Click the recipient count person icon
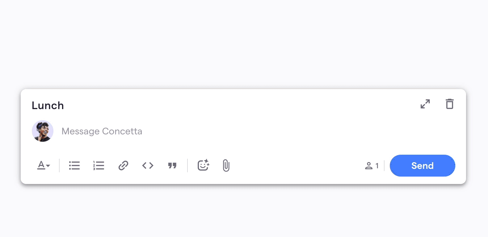This screenshot has height=237, width=488. (369, 166)
